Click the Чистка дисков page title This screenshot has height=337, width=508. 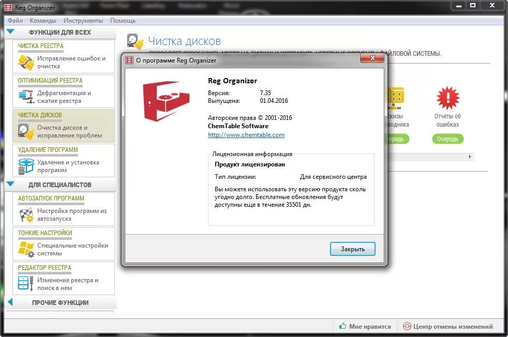(x=184, y=41)
